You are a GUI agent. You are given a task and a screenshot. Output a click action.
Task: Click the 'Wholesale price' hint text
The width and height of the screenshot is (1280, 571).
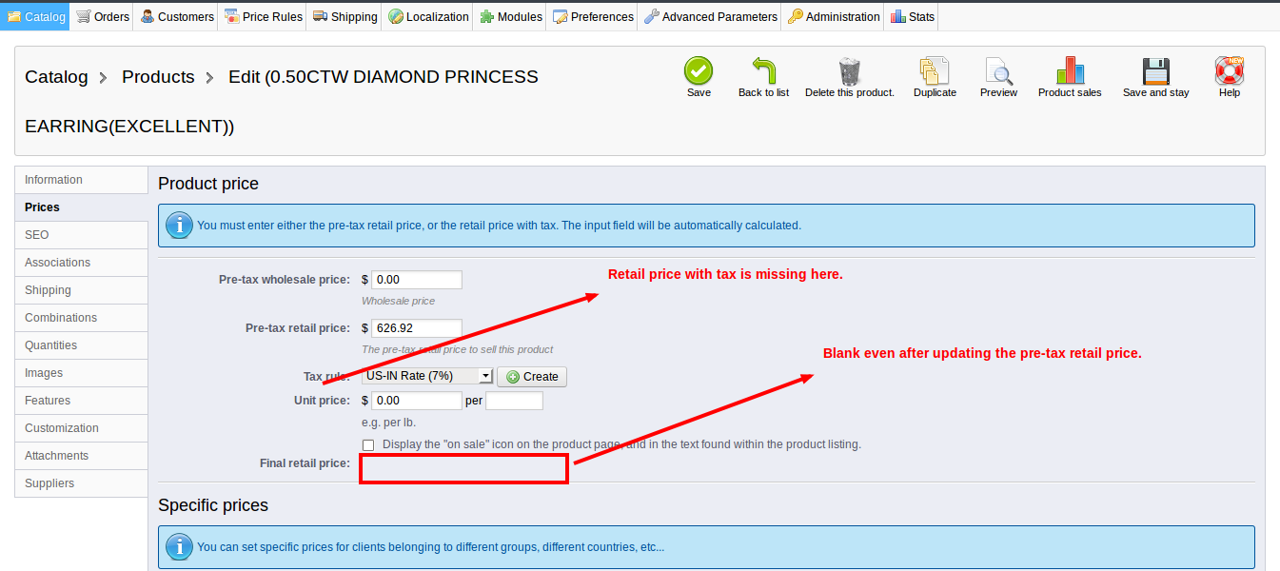(x=398, y=301)
